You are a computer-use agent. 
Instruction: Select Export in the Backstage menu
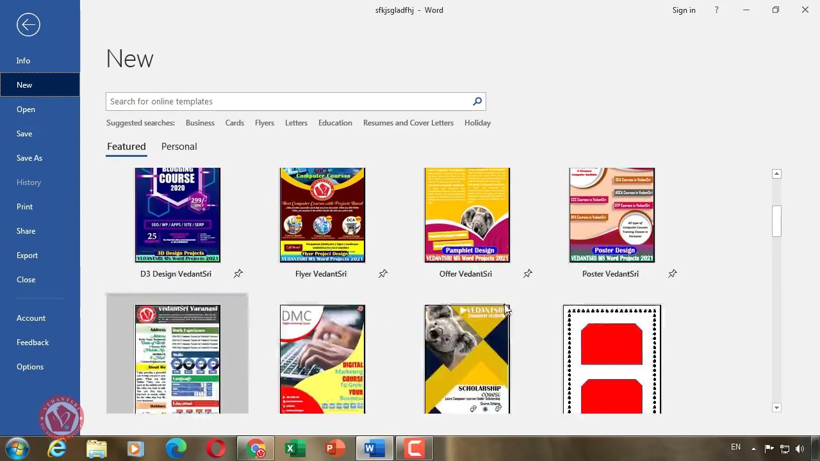(x=40, y=255)
